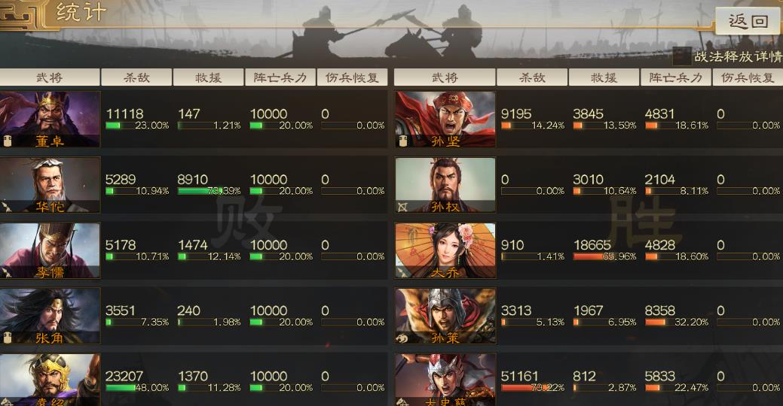
Task: Select the left team's 救援 column header
Action: (208, 77)
